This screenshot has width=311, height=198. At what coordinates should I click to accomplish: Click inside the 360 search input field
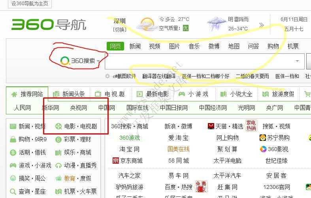click(x=198, y=62)
